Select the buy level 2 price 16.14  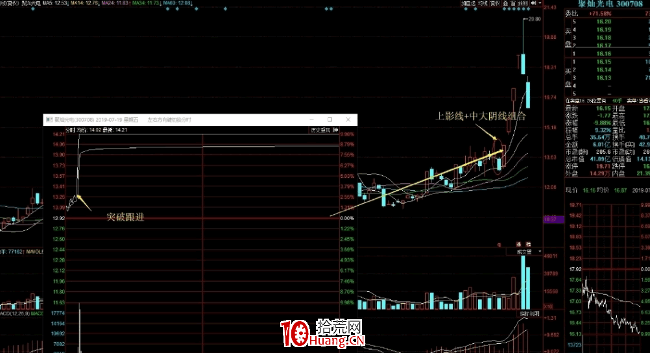point(603,69)
